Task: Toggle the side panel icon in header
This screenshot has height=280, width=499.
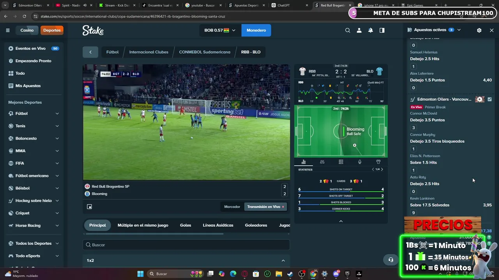Action: pyautogui.click(x=382, y=30)
